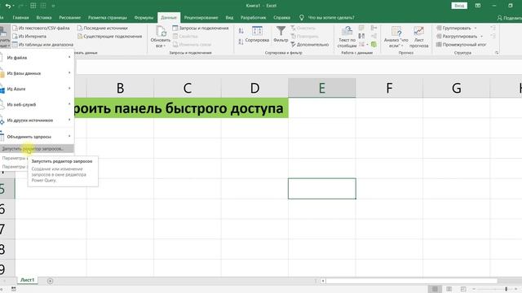Open the 'Справка' ribbon tab
The width and height of the screenshot is (522, 293).
(281, 18)
